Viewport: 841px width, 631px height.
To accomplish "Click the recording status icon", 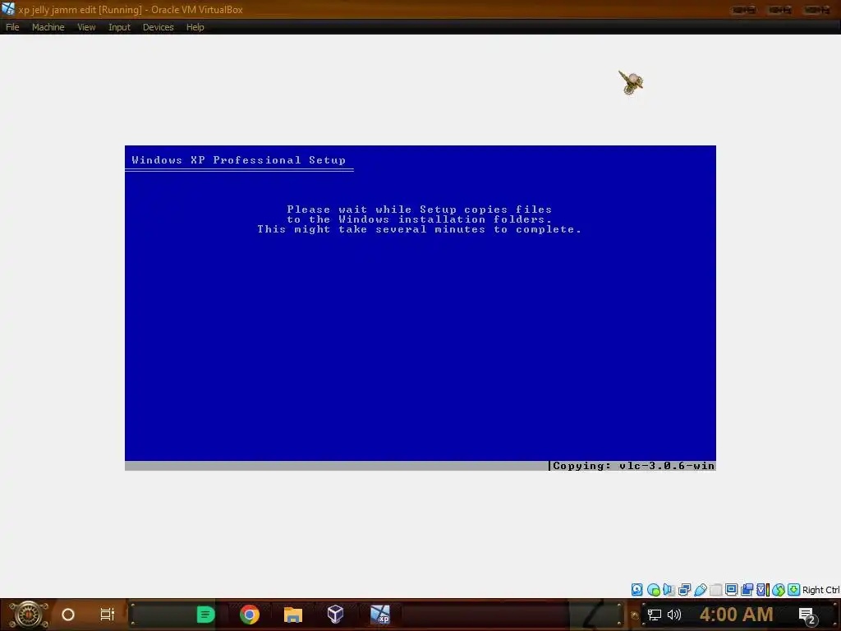I will point(747,590).
